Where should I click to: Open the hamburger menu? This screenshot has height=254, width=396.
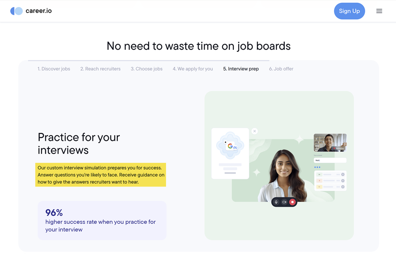click(x=379, y=11)
